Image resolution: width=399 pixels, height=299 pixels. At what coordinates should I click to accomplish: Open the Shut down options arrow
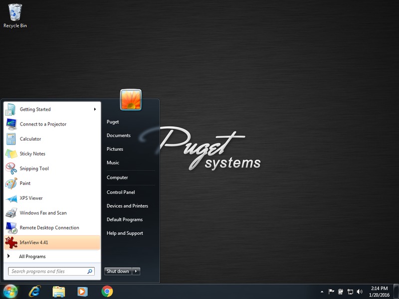136,271
